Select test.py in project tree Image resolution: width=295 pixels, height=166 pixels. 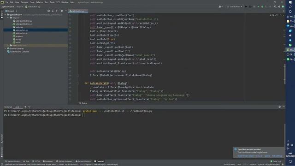[x=18, y=39]
